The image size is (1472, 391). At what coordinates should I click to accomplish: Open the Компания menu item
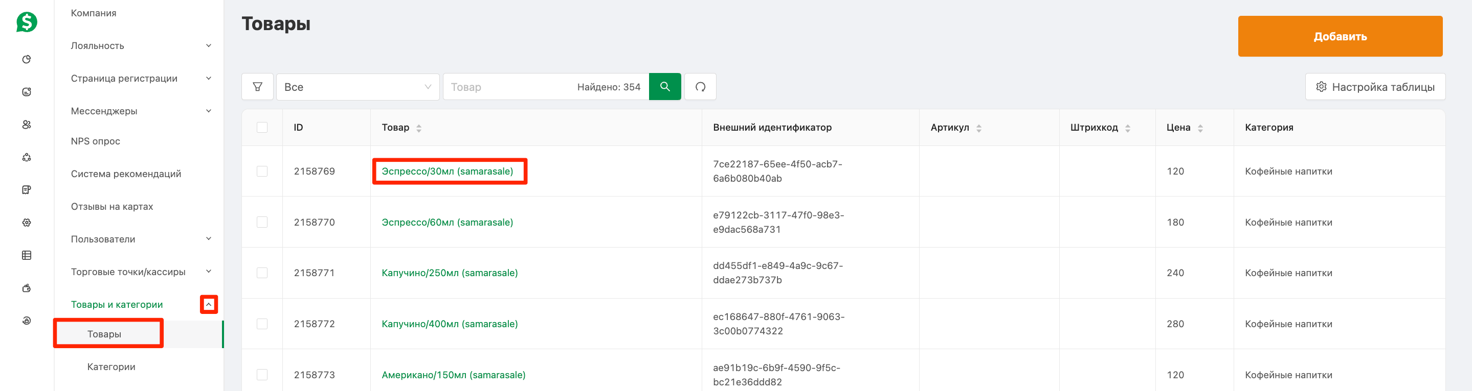coord(94,13)
